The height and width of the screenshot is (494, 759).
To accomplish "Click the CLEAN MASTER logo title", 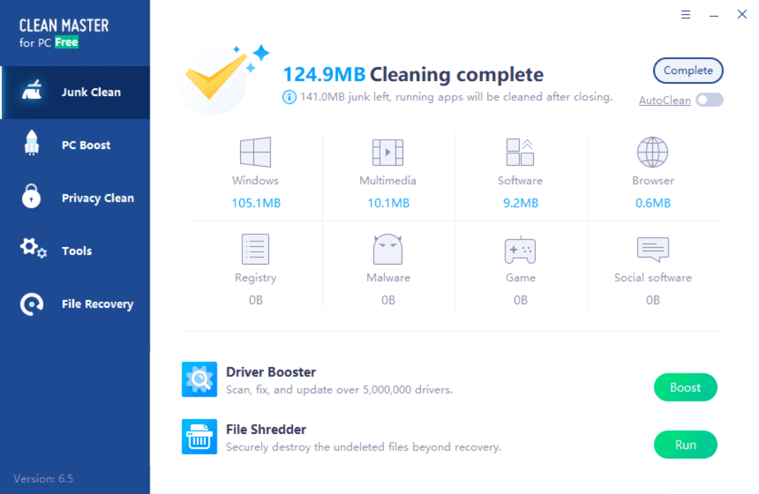I will coord(64,25).
